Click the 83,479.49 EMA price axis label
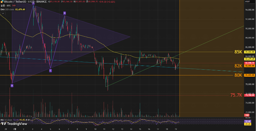 pos(249,59)
